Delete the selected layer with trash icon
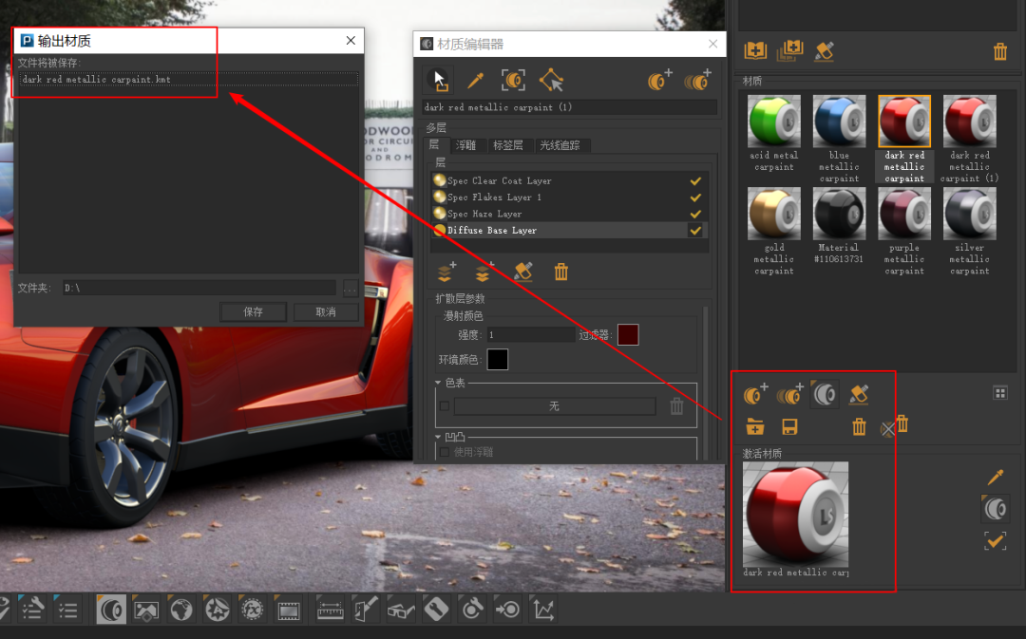1026x639 pixels. (x=561, y=273)
